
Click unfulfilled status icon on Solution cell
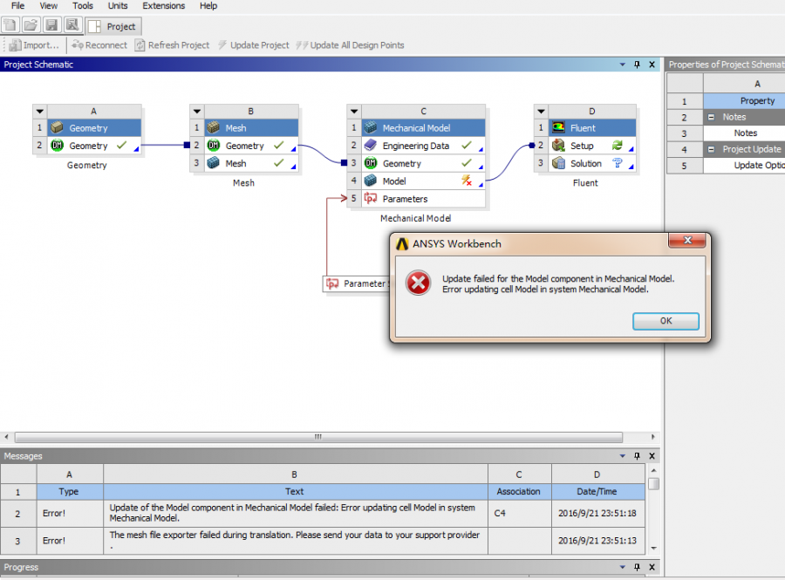tap(618, 163)
